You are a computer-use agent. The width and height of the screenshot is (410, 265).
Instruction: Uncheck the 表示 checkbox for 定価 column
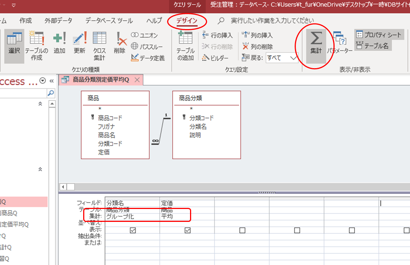187,230
